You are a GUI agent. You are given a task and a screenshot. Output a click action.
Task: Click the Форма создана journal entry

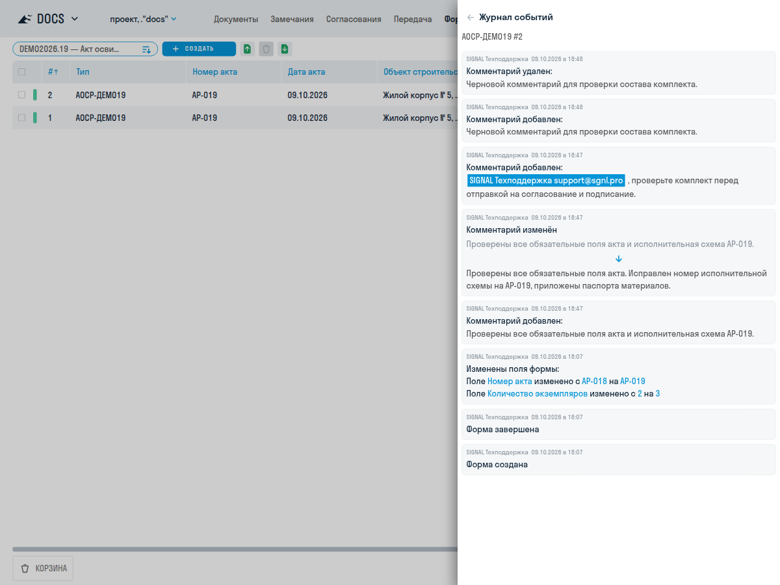point(619,460)
